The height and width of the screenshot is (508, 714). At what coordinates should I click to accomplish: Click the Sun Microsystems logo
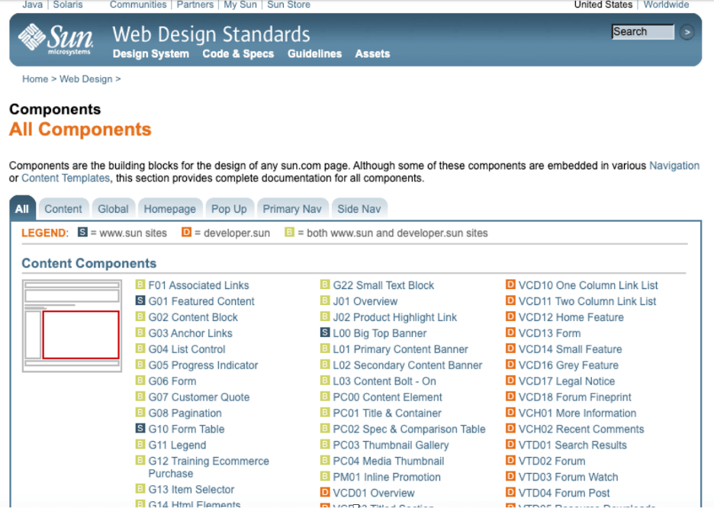point(56,39)
